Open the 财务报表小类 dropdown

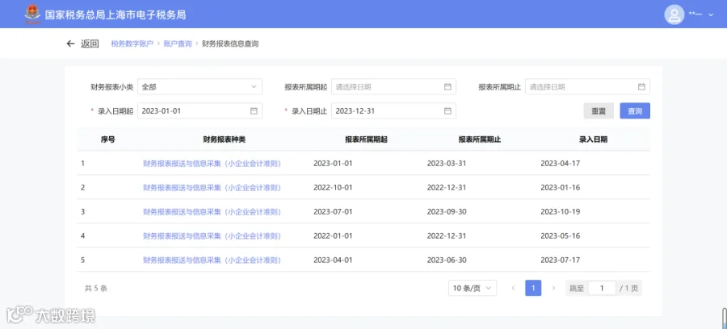(x=200, y=86)
